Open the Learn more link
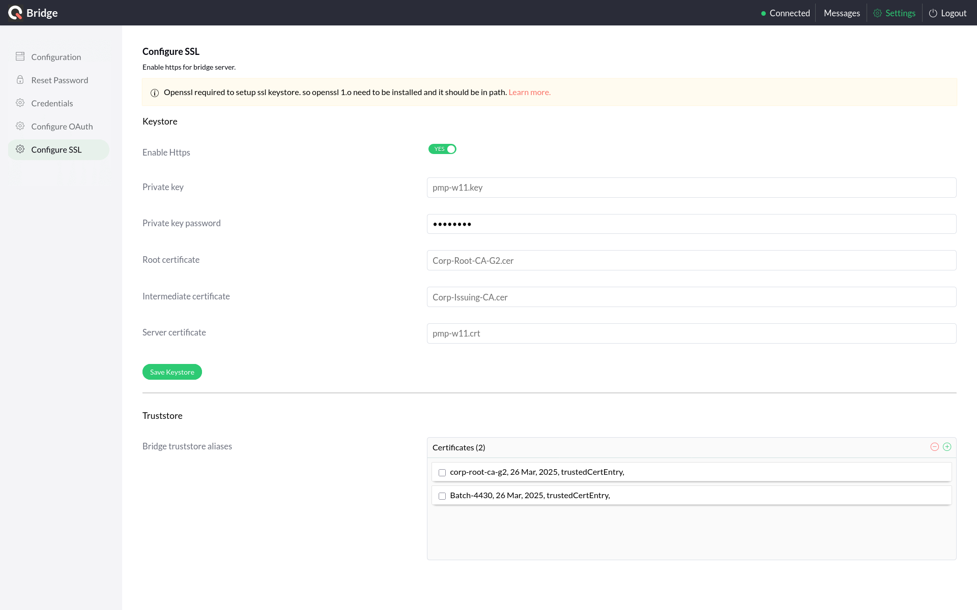This screenshot has width=977, height=610. (x=529, y=92)
